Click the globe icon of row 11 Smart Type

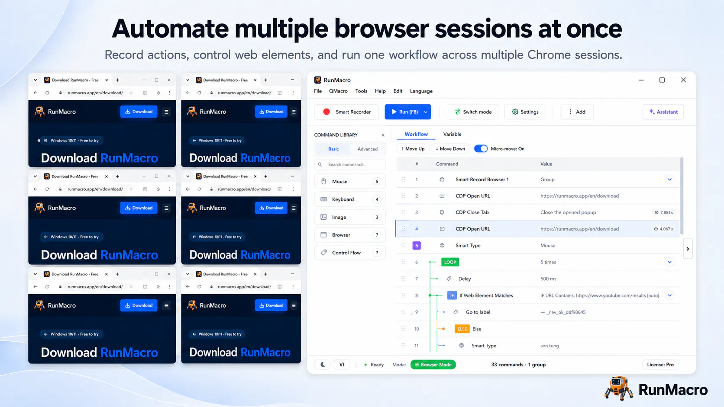click(x=462, y=346)
